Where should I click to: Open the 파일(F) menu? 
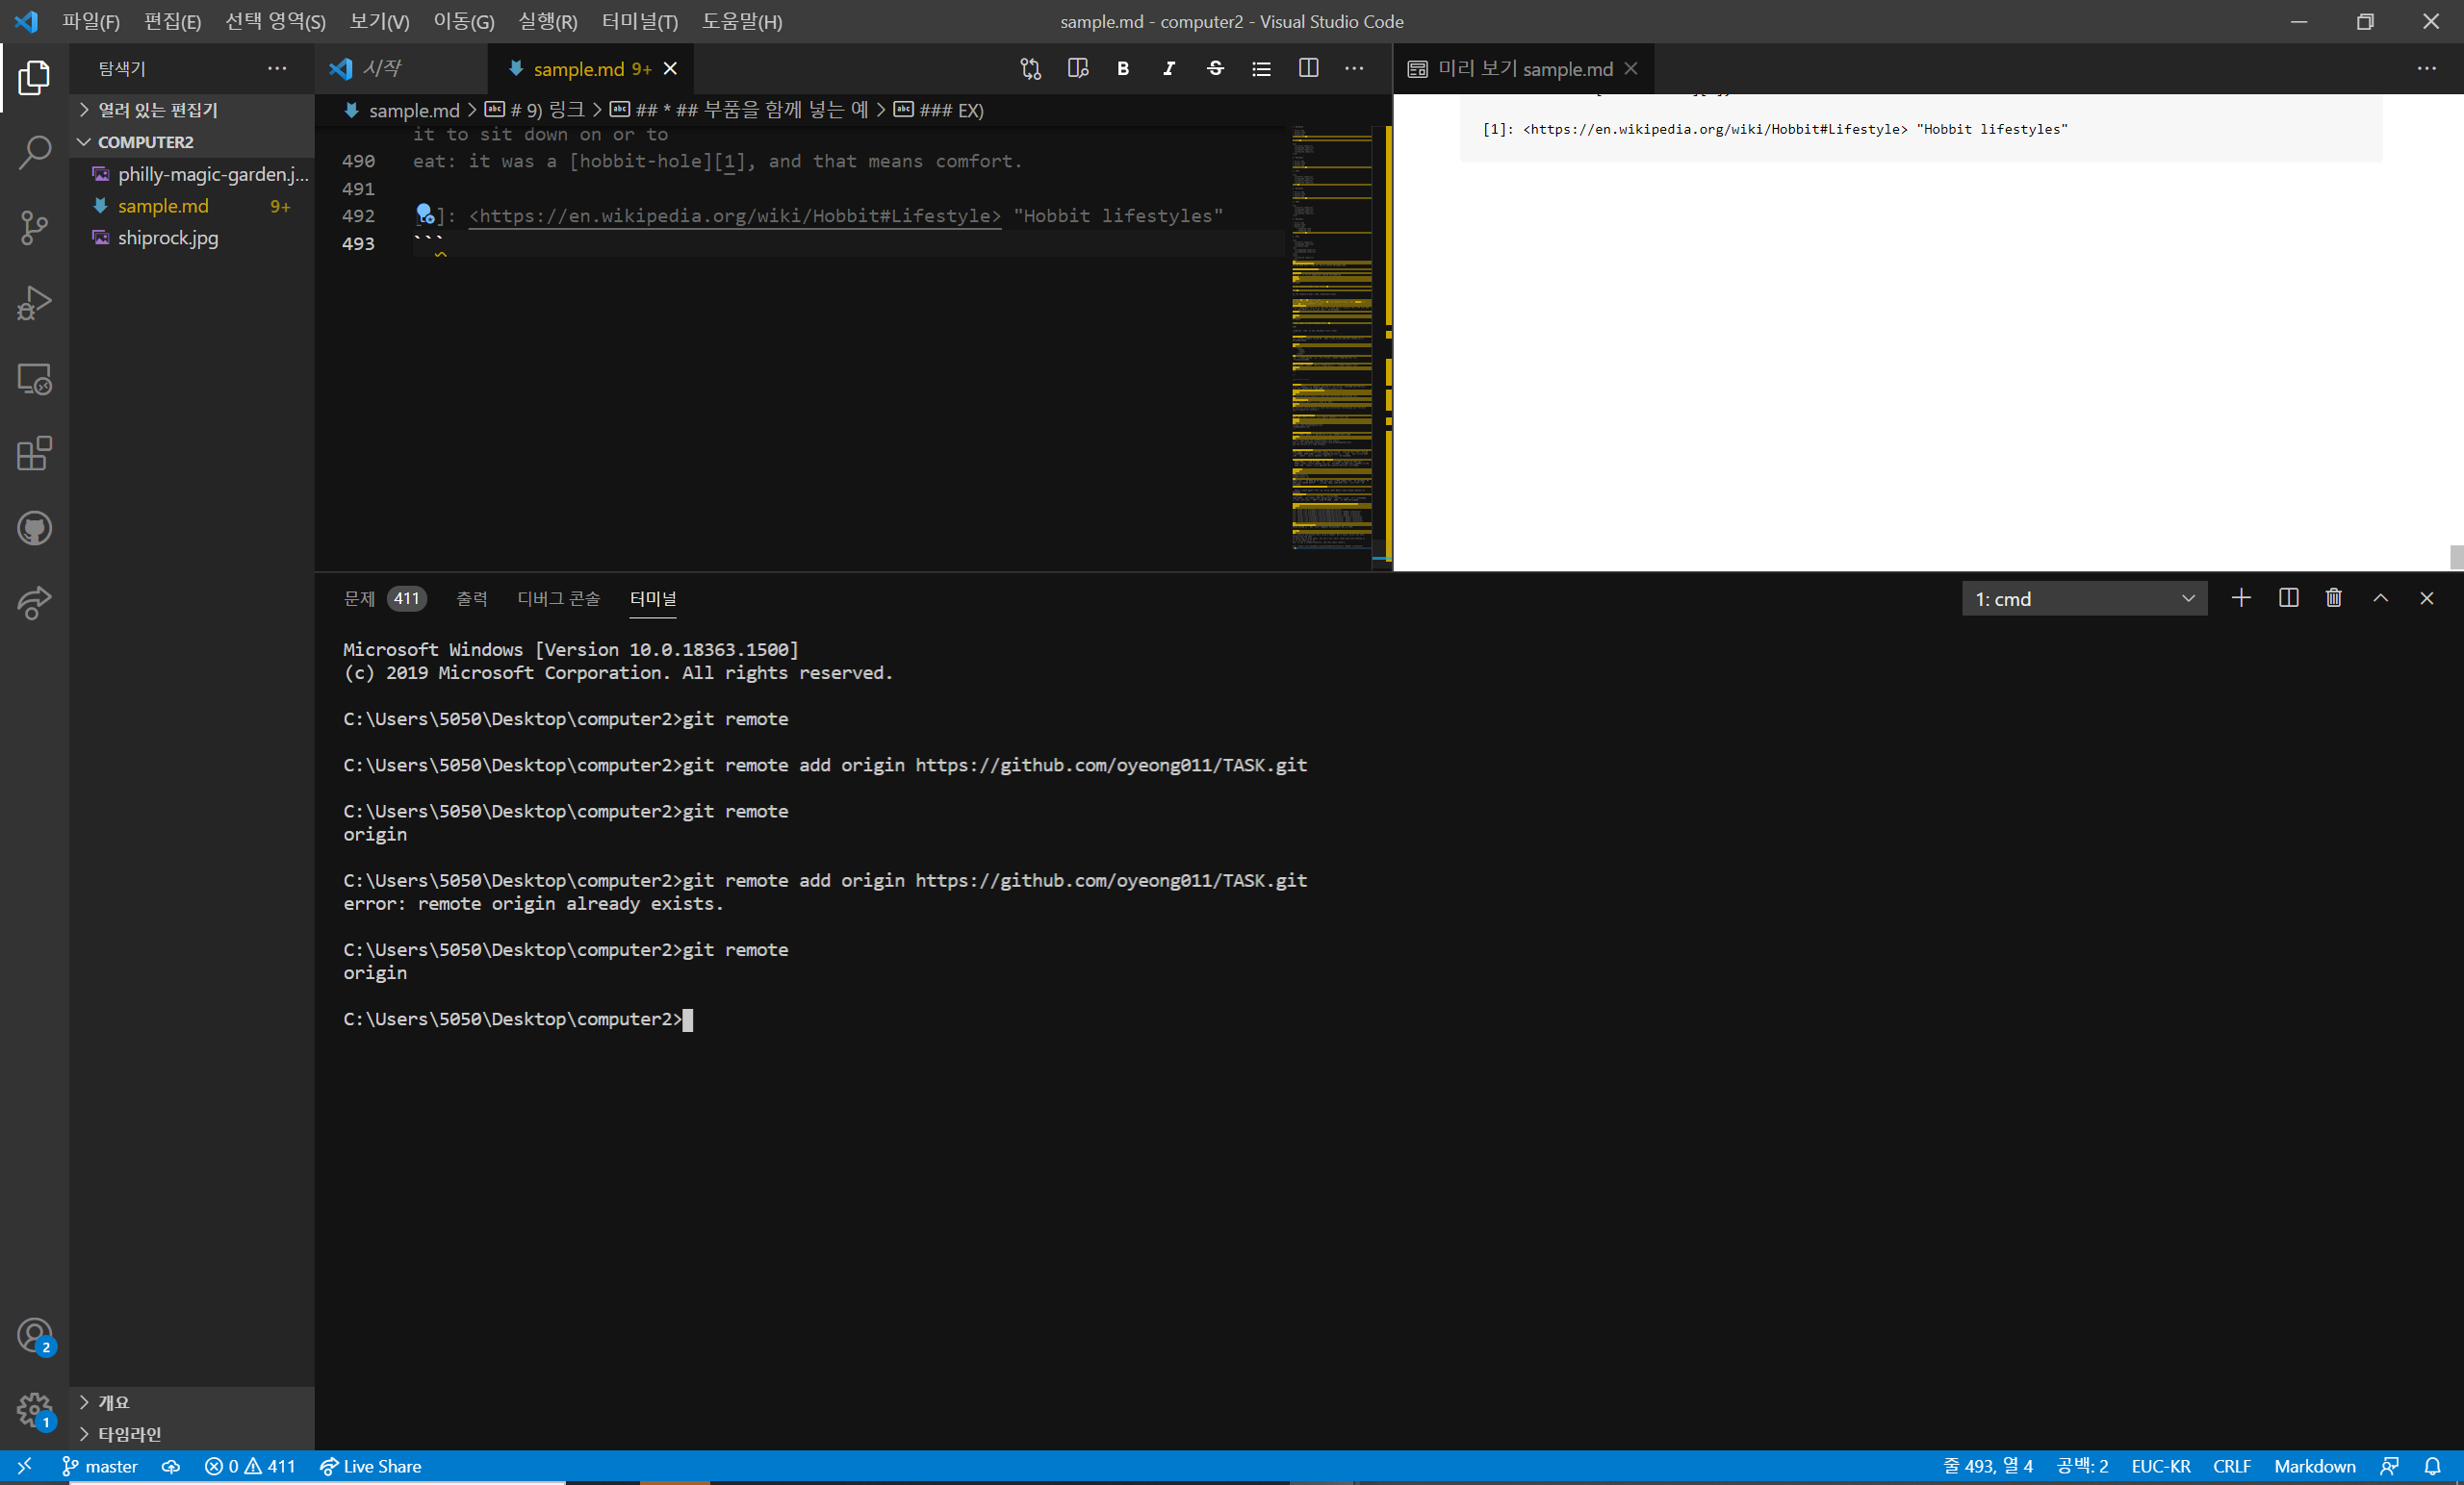(90, 21)
